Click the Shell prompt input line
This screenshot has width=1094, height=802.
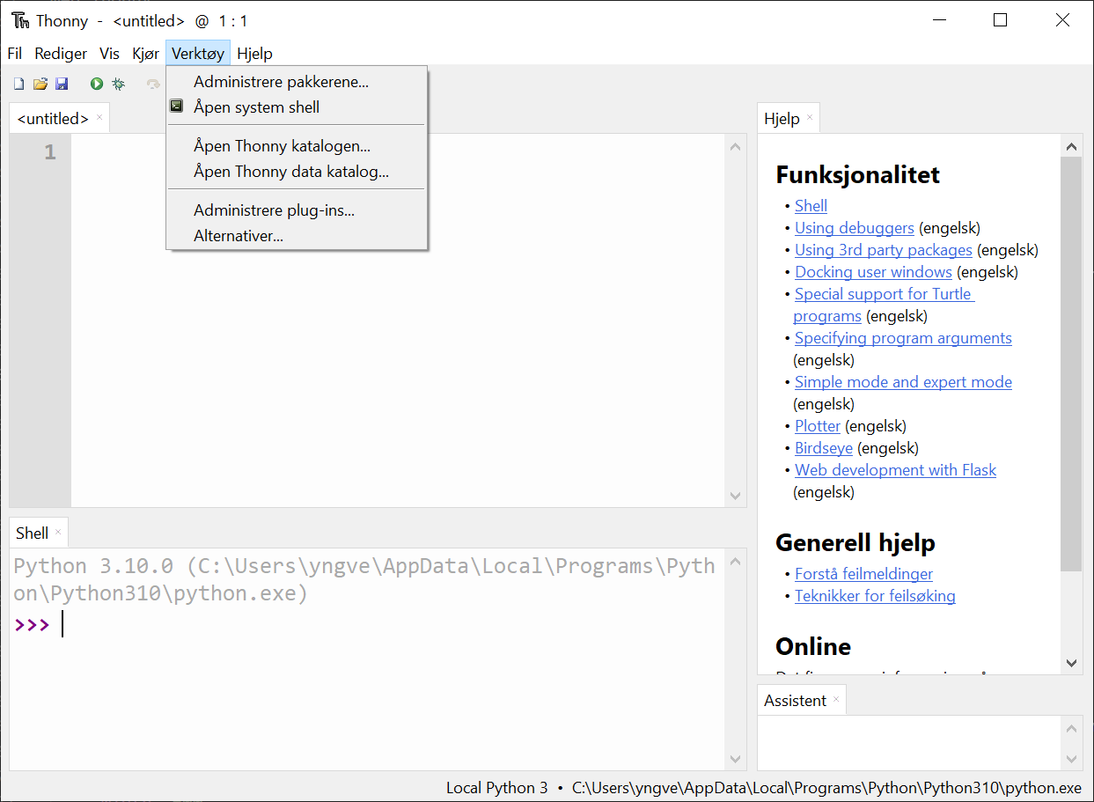tap(367, 625)
